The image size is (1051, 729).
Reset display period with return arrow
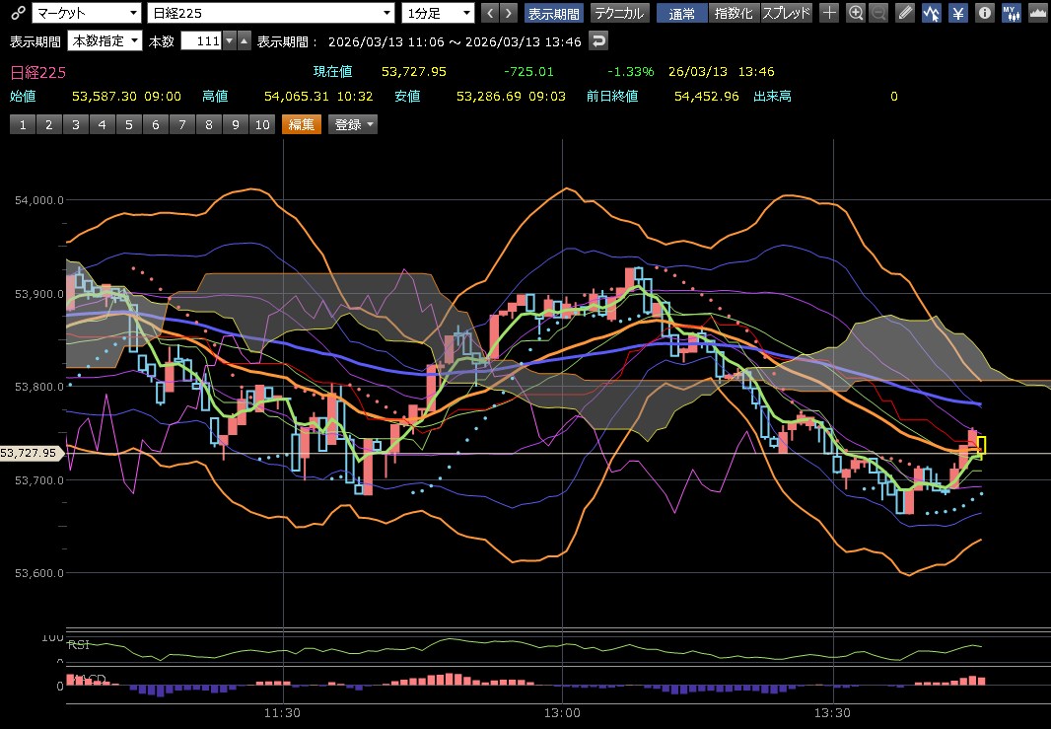(598, 40)
